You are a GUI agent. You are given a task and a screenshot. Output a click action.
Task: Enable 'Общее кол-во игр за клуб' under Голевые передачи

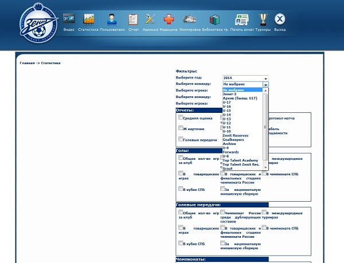[x=181, y=212]
